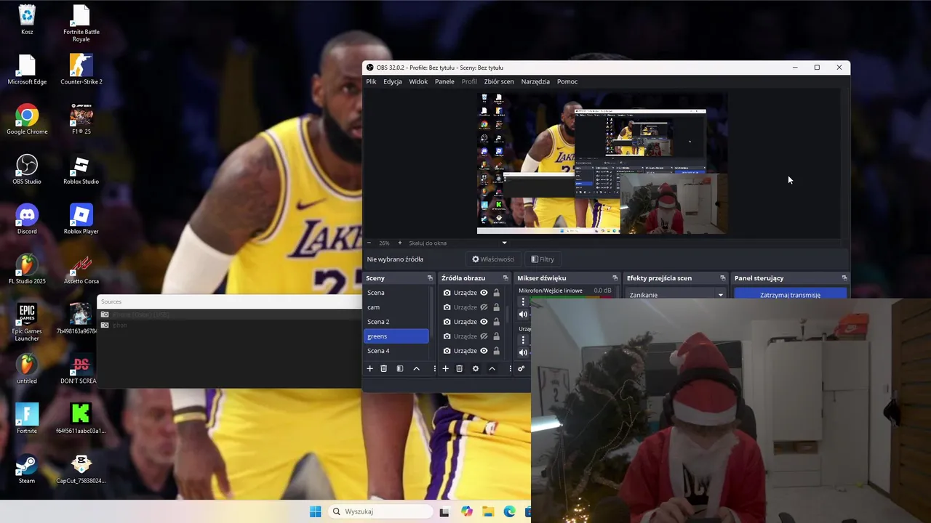
Task: Undock the Mikser dźwięku panel
Action: point(615,278)
